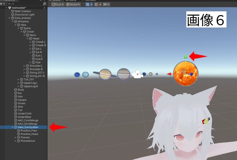This screenshot has width=237, height=160.
Task: Click the star hairpin on the avatar
Action: (x=206, y=121)
